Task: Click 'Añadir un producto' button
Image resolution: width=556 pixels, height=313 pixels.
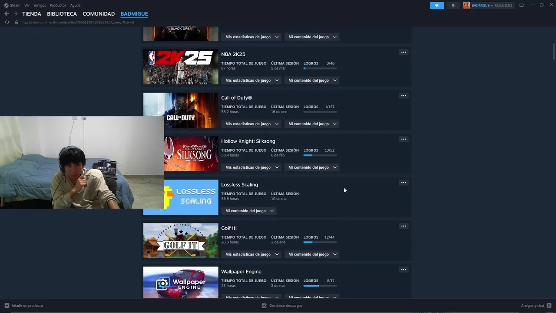Action: [24, 306]
